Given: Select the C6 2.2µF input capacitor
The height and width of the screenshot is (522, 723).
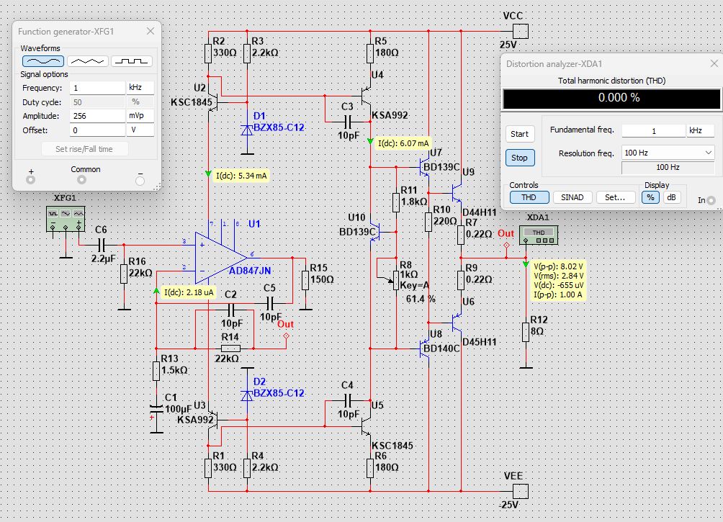Looking at the screenshot, I should pos(102,245).
